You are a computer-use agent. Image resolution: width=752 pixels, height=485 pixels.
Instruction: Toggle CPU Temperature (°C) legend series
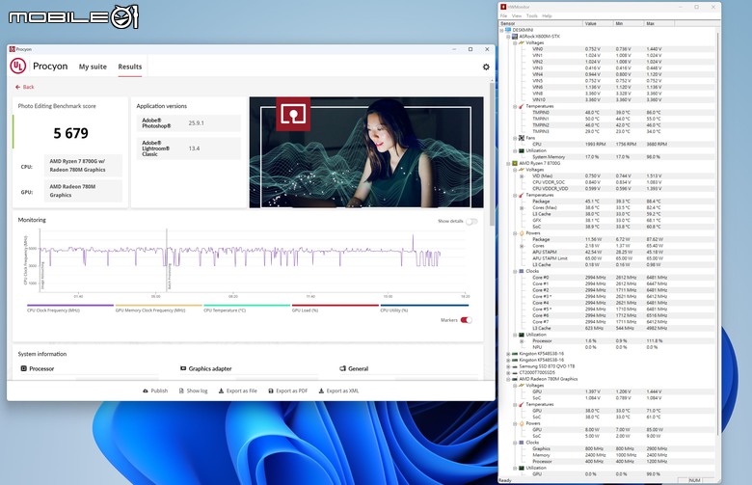(247, 308)
